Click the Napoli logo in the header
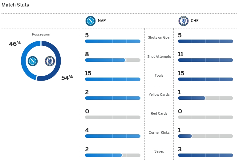Image resolution: width=239 pixels, height=160 pixels. coord(90,21)
